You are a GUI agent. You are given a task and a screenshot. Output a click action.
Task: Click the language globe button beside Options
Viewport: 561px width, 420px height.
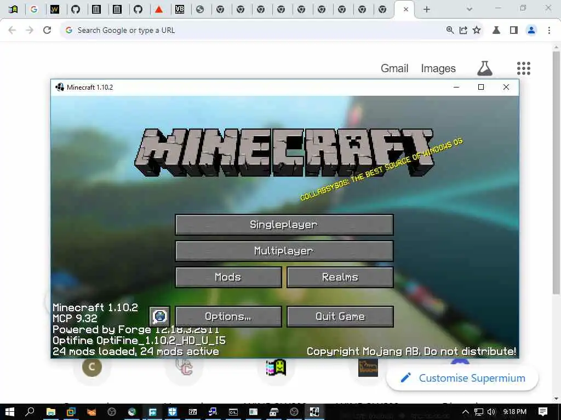(x=159, y=317)
